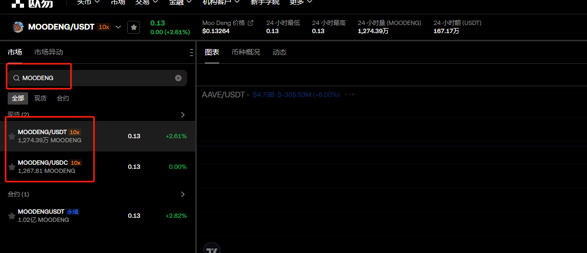Open the 动态 tab
The width and height of the screenshot is (587, 253).
(279, 53)
